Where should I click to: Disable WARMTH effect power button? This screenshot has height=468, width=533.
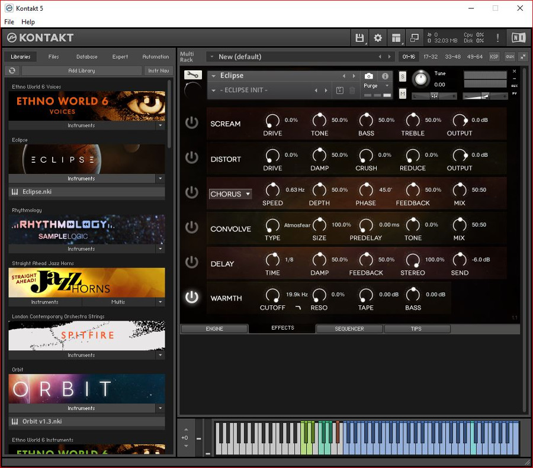[192, 297]
